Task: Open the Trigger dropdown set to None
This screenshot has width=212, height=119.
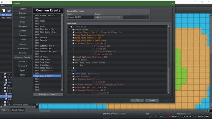Action: 108,17
